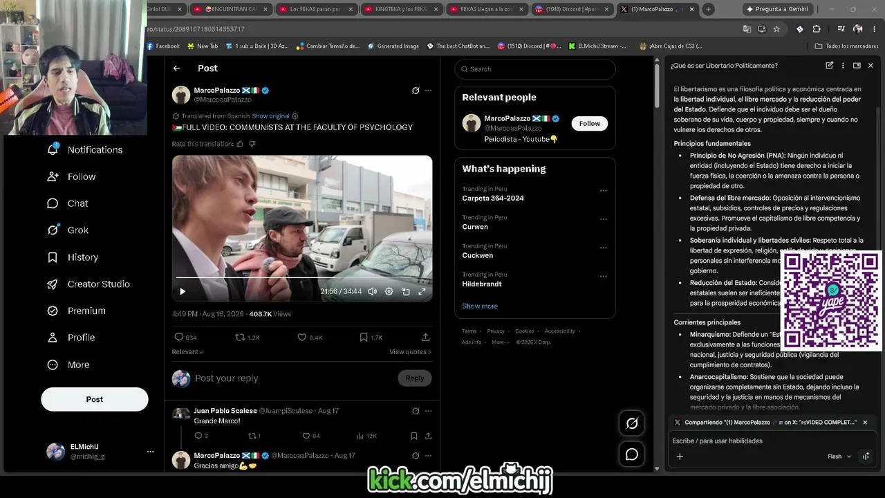Switch to Los FEKAS pasan por tab
Viewport: 885px width, 498px height.
(317, 9)
